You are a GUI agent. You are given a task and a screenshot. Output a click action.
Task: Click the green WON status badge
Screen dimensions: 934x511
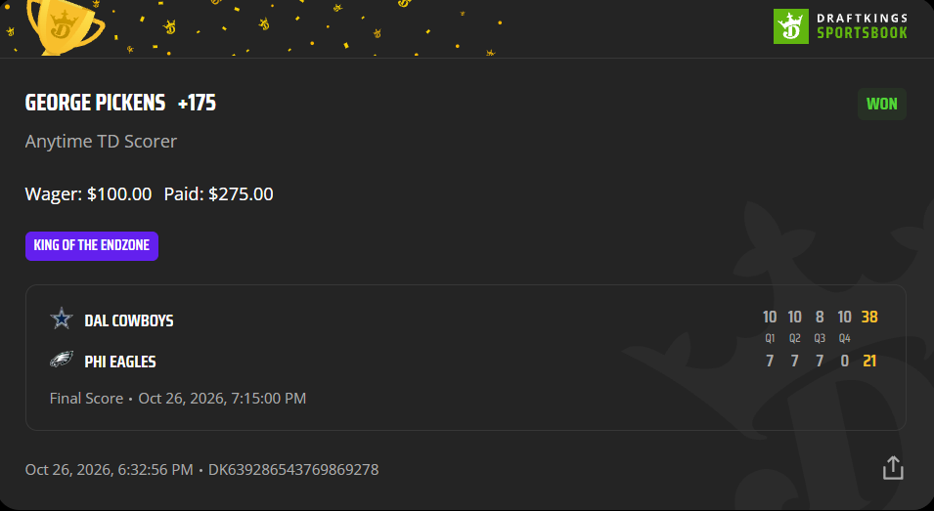[881, 105]
